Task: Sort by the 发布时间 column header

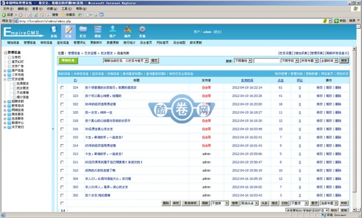Action: pyautogui.click(x=247, y=81)
